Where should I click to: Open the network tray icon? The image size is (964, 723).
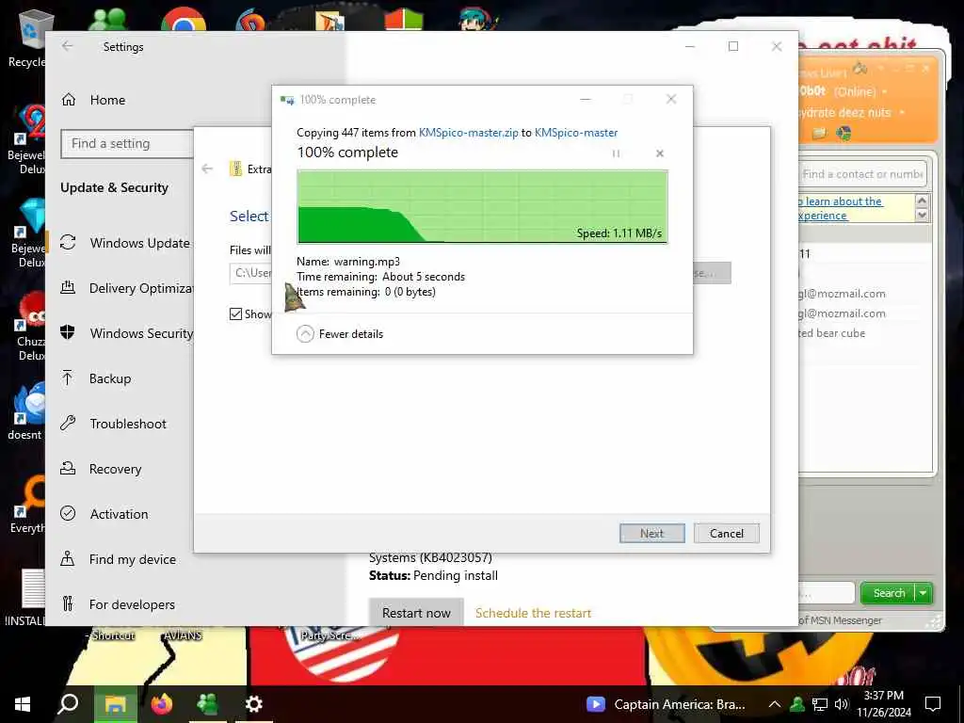tap(820, 704)
